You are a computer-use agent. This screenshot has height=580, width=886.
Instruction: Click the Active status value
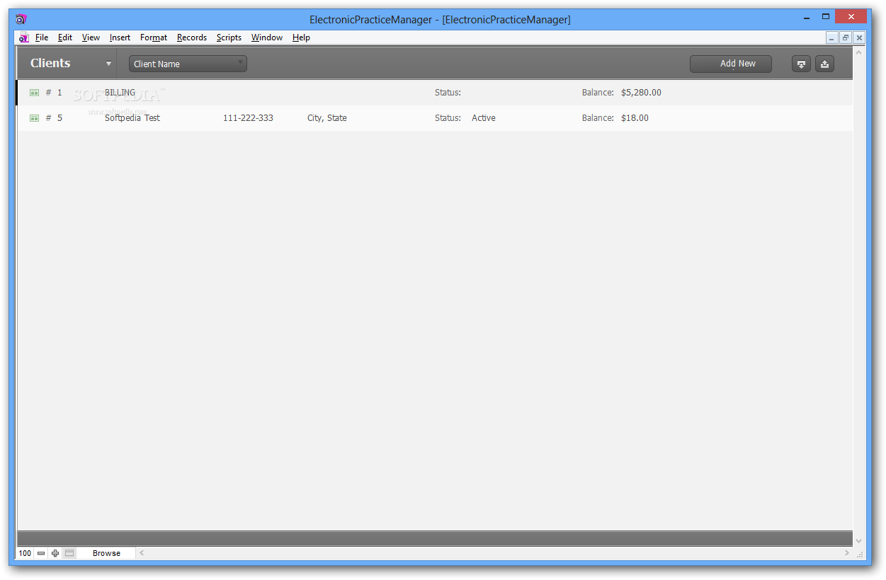(484, 118)
